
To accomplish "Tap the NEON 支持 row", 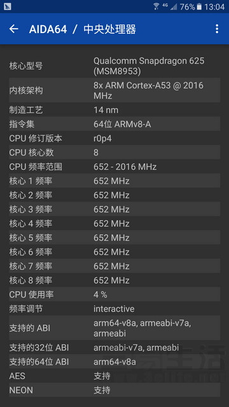I will tap(114, 390).
